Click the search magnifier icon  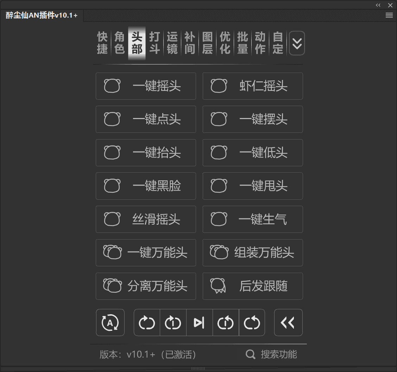click(x=250, y=355)
